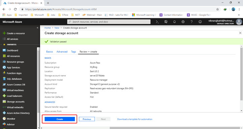This screenshot has width=243, height=129.
Task: Open Advisor in sidebar
Action: click(9, 124)
